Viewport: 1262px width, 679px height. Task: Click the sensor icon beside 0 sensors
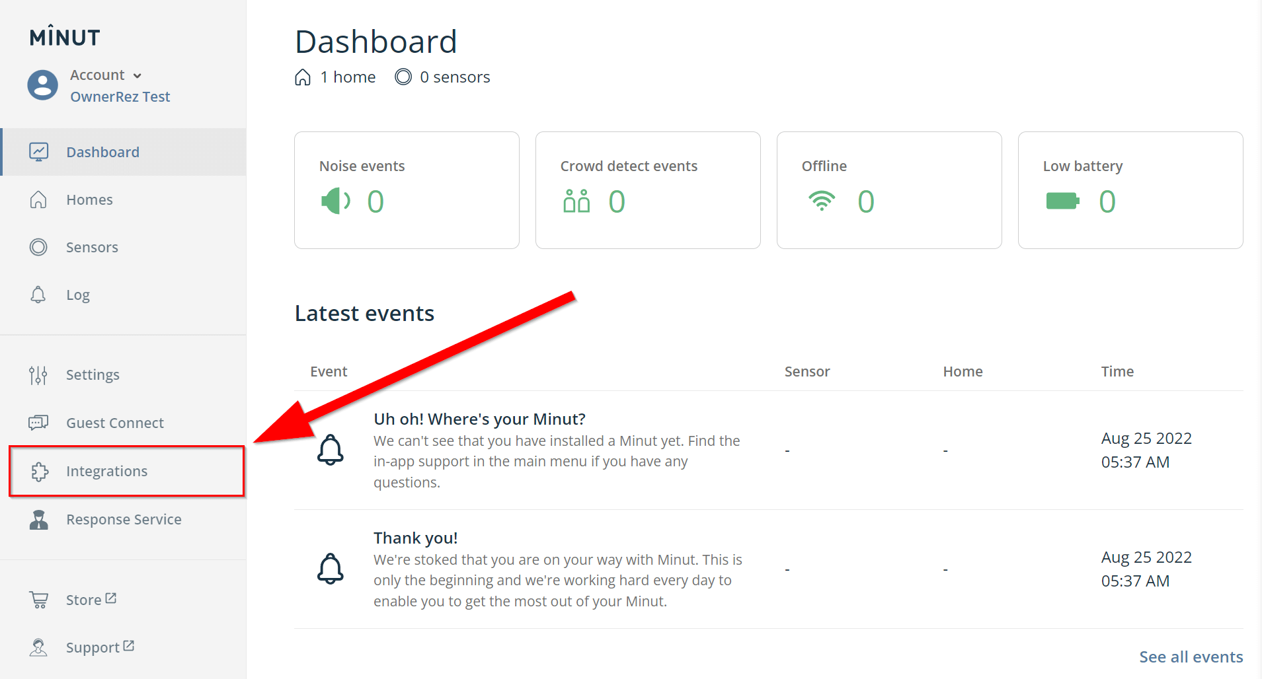coord(403,77)
